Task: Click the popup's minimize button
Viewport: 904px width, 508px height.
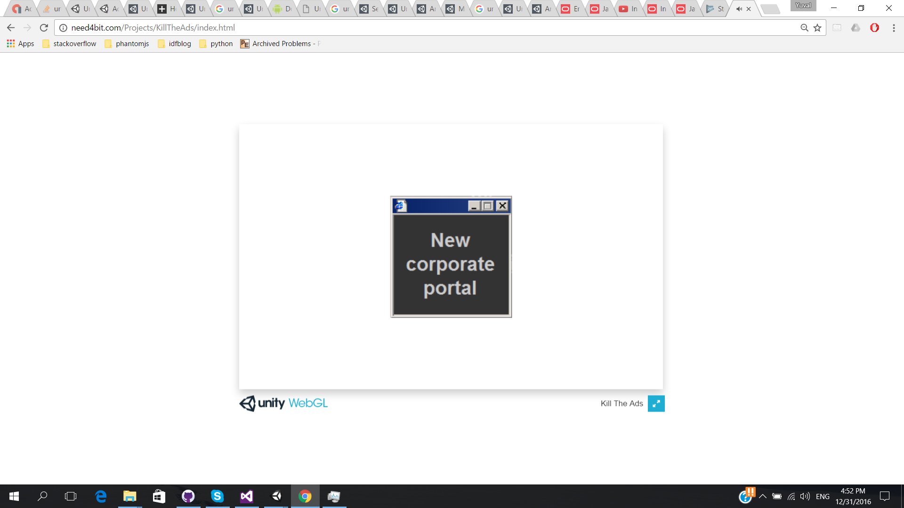Action: [x=474, y=206]
